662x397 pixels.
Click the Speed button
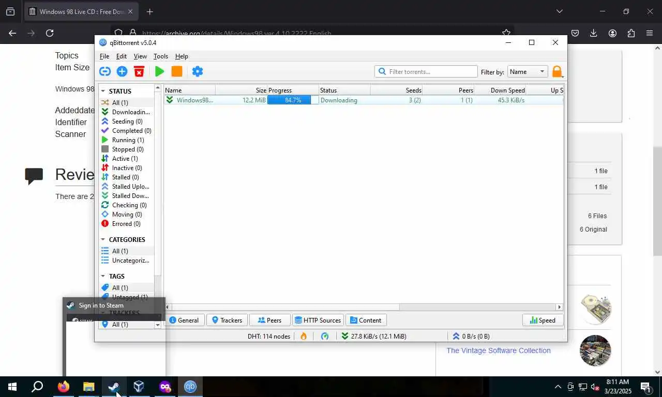pos(543,320)
